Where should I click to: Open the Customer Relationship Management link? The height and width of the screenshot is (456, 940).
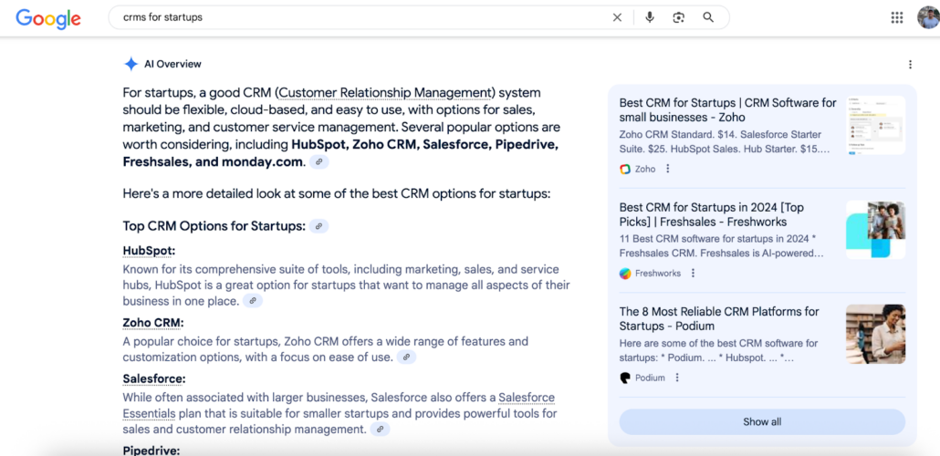point(385,93)
